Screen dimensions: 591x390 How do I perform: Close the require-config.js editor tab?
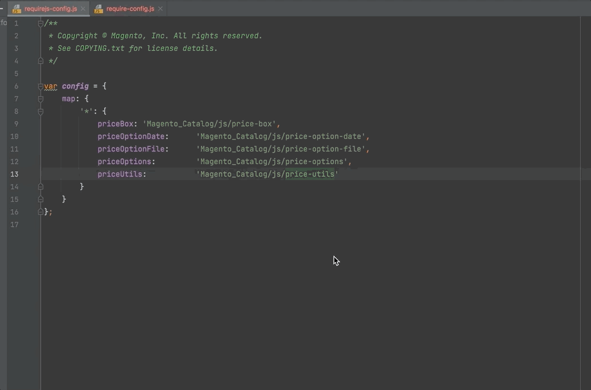click(160, 9)
